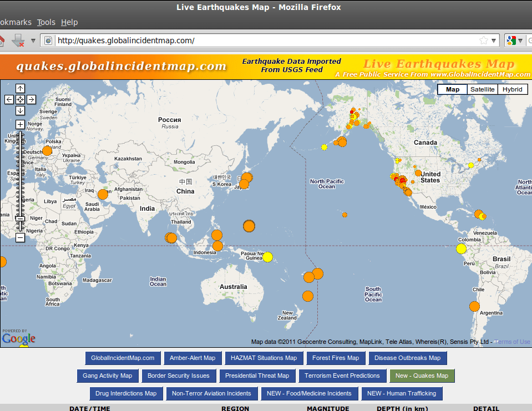This screenshot has height=411, width=532.
Task: Open the Tools menu
Action: coord(46,22)
